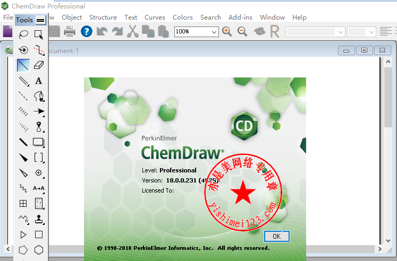This screenshot has width=397, height=261.
Task: Click the Clean Up Structure icon
Action: pos(259,32)
